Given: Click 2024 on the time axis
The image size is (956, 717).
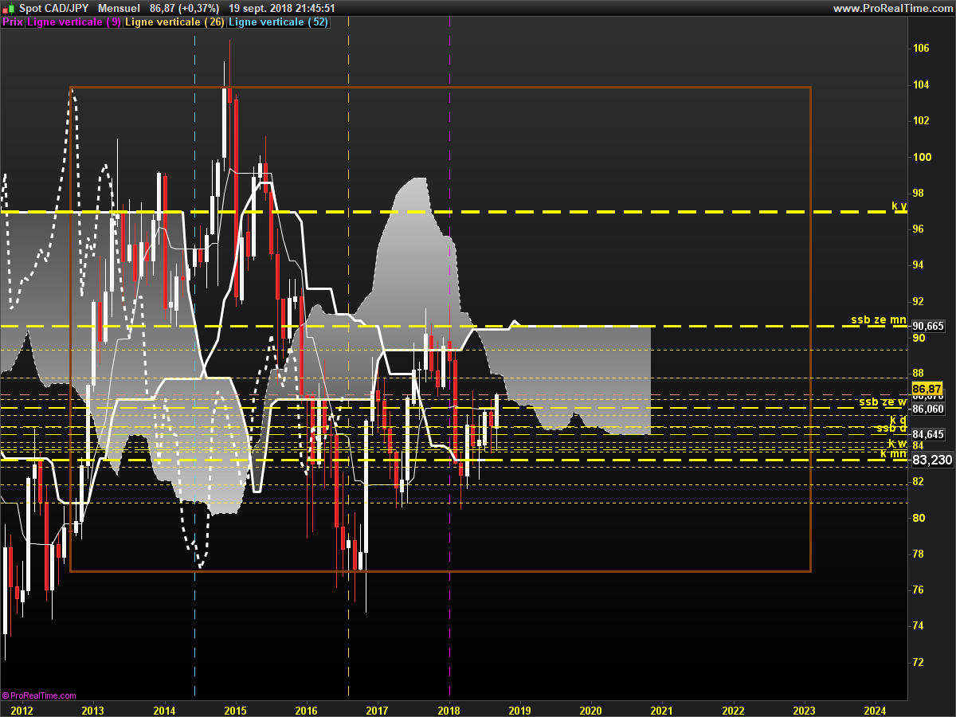Looking at the screenshot, I should point(875,710).
